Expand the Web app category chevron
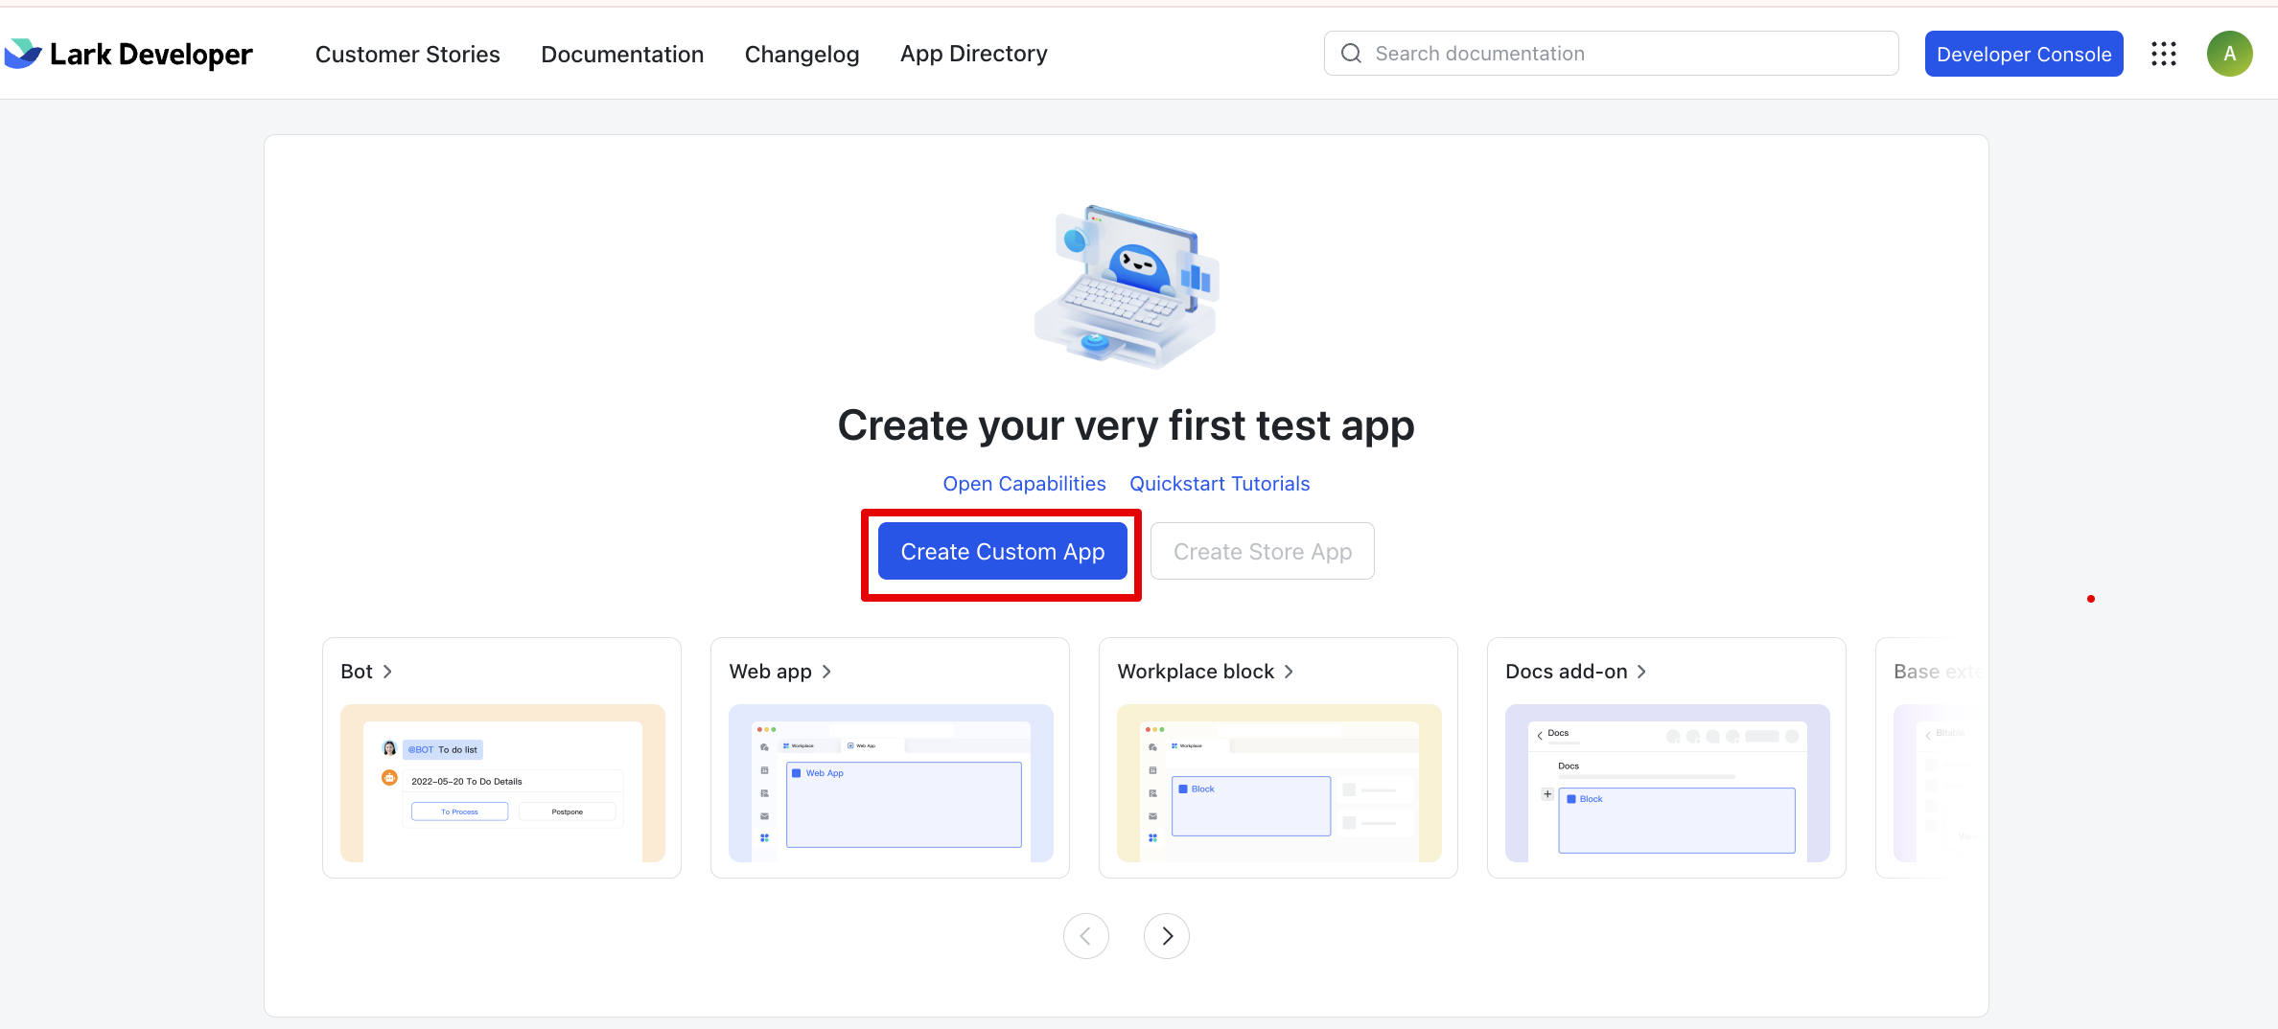The image size is (2278, 1029). 826,672
